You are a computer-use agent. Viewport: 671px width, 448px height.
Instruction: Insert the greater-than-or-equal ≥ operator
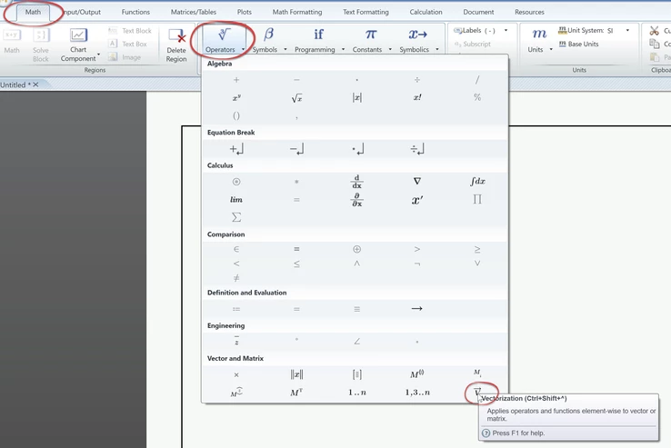click(x=477, y=249)
